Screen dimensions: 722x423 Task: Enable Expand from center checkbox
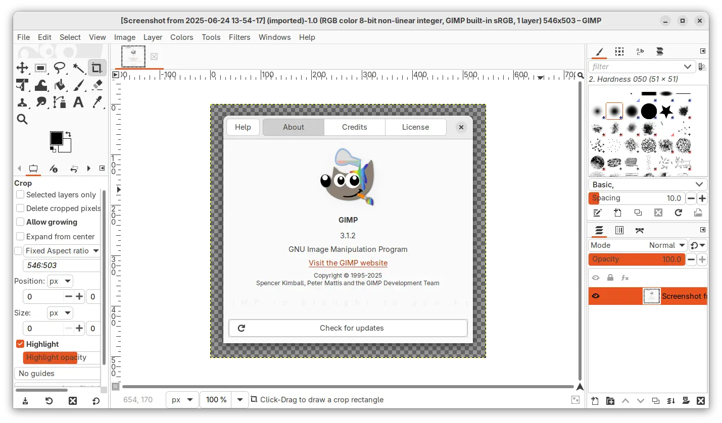[20, 236]
